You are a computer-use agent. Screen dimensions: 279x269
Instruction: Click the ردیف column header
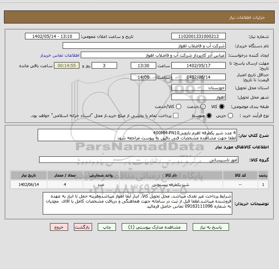click(263, 175)
